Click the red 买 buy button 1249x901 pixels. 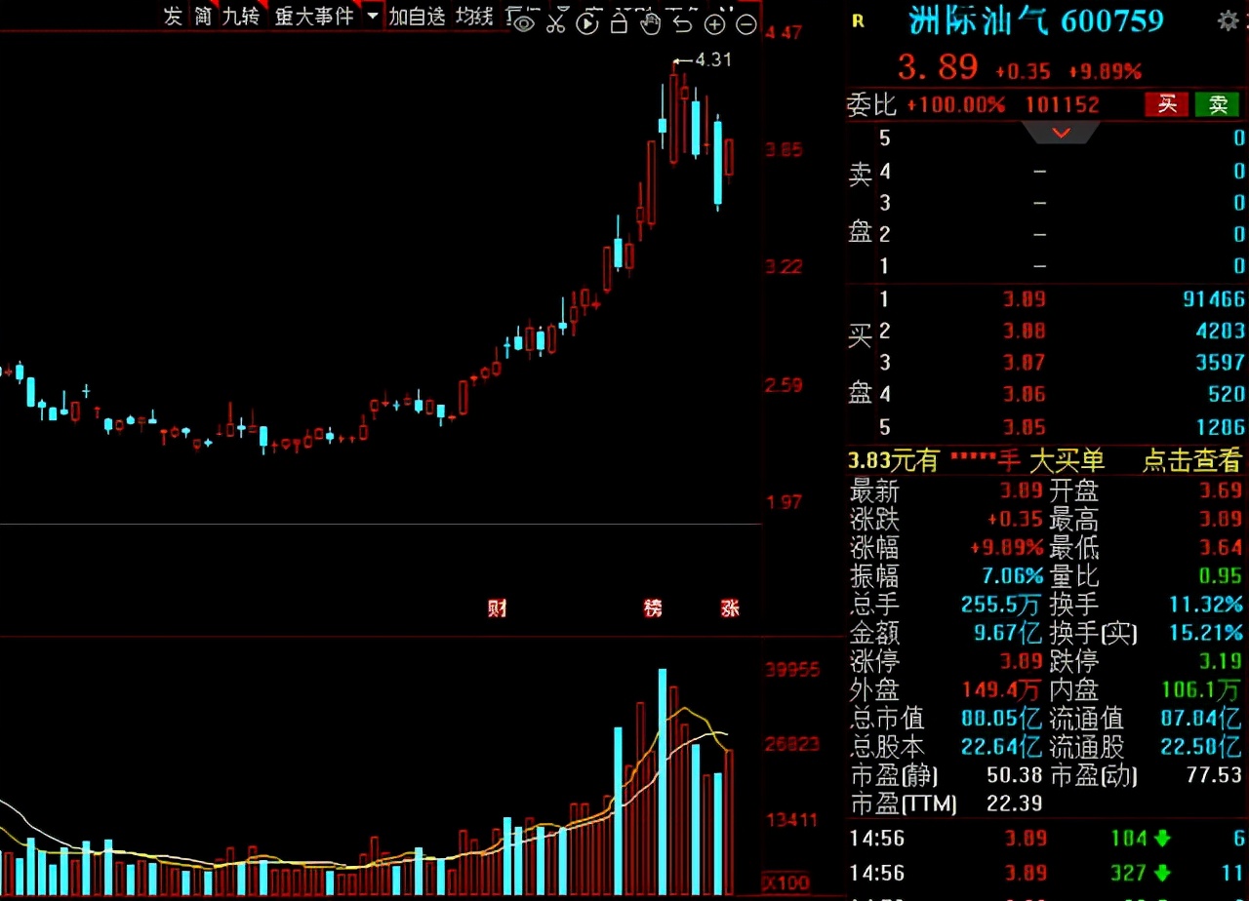click(1167, 104)
